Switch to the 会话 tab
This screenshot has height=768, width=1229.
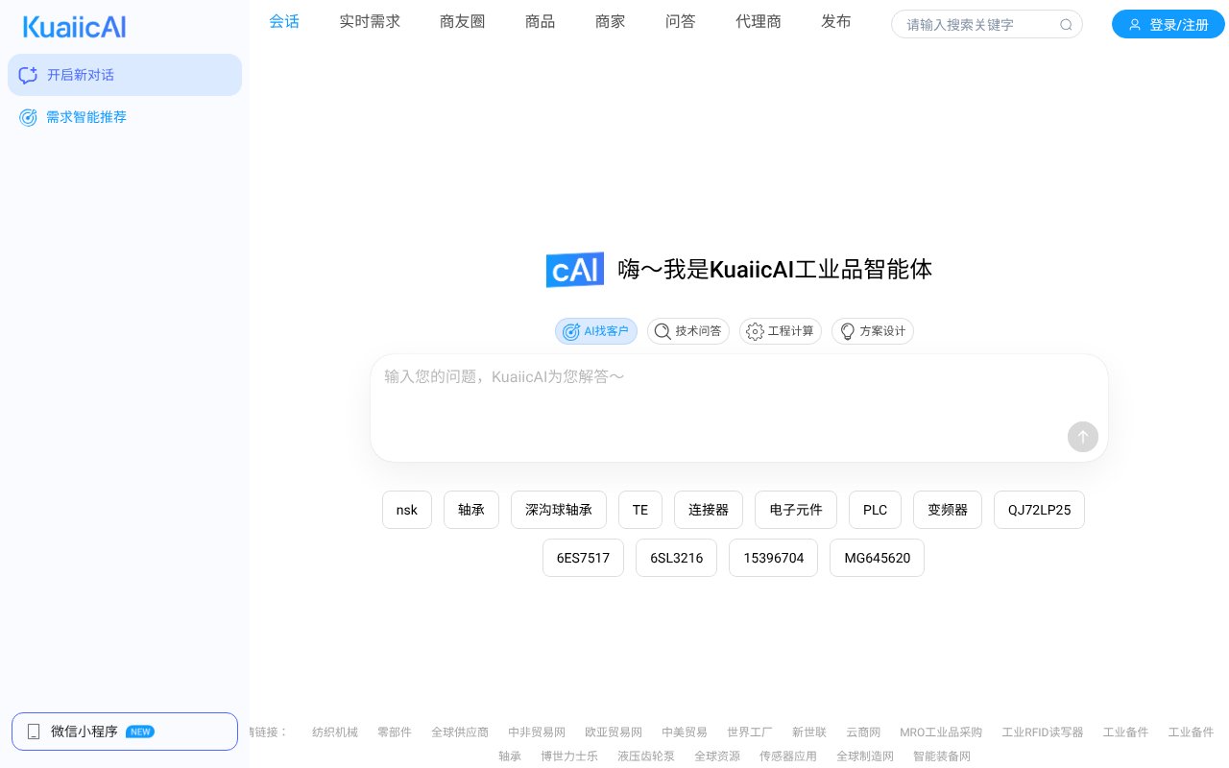284,21
